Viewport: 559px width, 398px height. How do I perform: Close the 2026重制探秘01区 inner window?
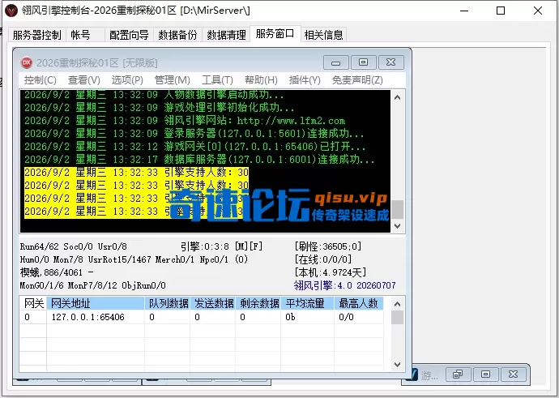tap(390, 62)
